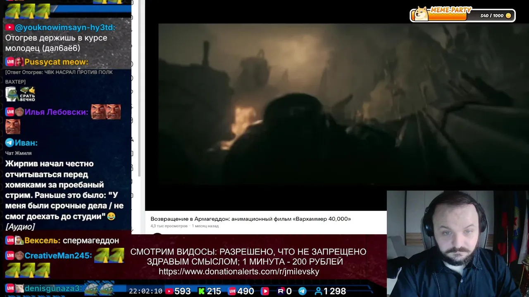Image resolution: width=529 pixels, height=297 pixels.
Task: Open the Вексель username
Action: coord(42,240)
